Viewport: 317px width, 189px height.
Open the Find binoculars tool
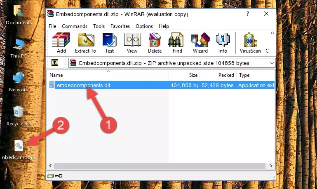[x=177, y=43]
